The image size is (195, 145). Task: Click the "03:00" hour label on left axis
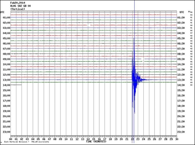7,28
